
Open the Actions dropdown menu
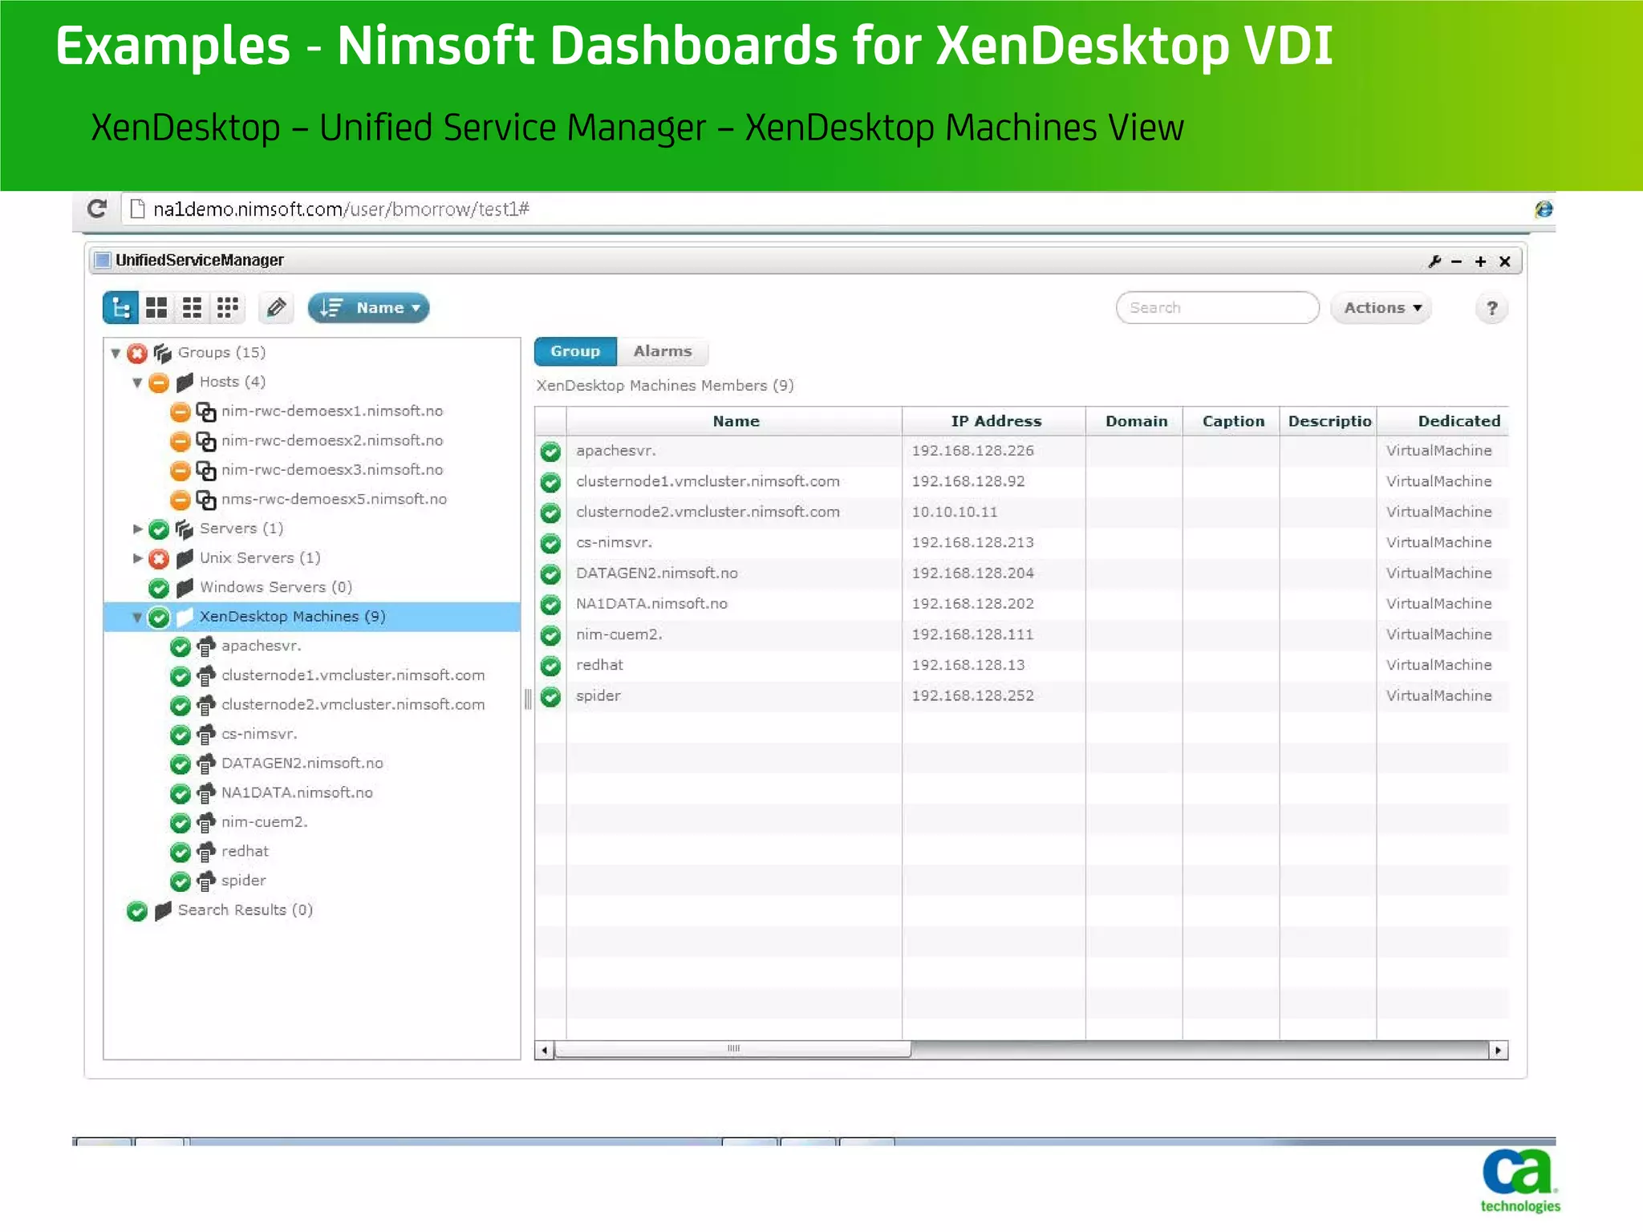1381,308
